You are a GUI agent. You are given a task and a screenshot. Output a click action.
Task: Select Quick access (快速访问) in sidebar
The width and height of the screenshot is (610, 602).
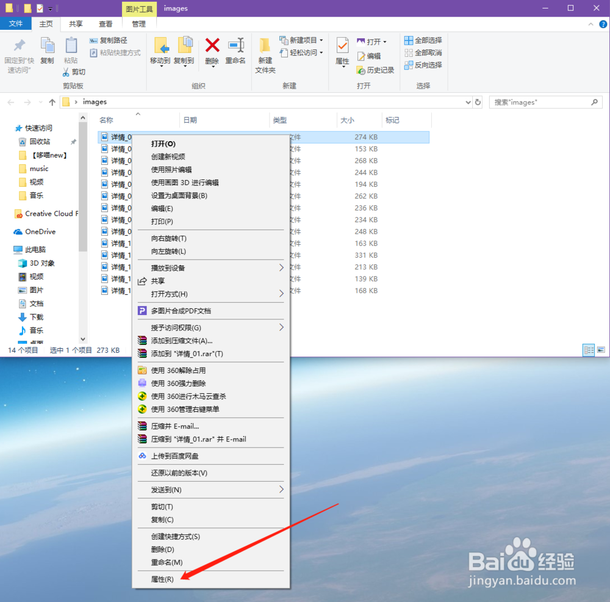coord(34,128)
